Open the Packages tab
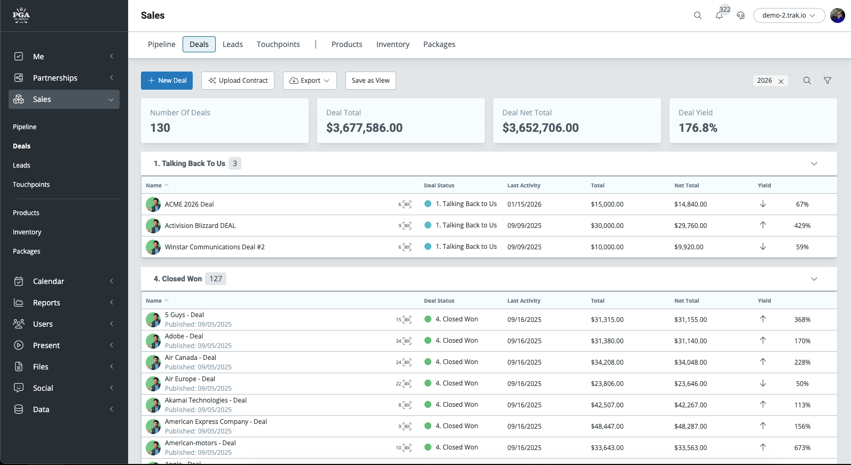The image size is (851, 465). click(439, 44)
